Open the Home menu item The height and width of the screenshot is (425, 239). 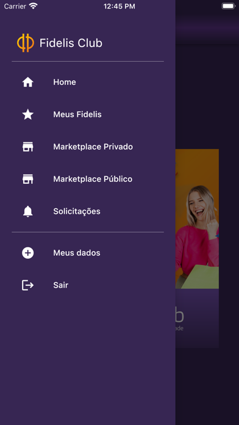88,82
